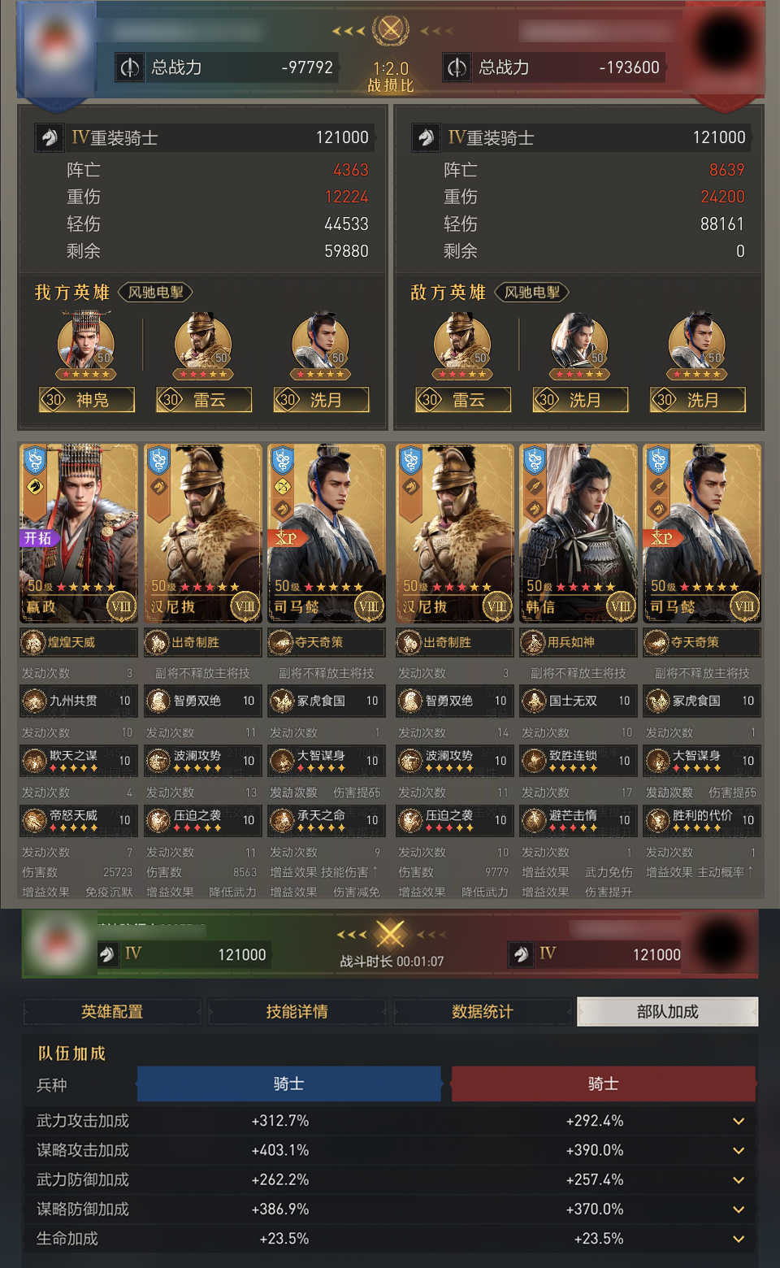This screenshot has height=1268, width=780.
Task: Click the 九州共贯 skill icon
Action: click(34, 701)
